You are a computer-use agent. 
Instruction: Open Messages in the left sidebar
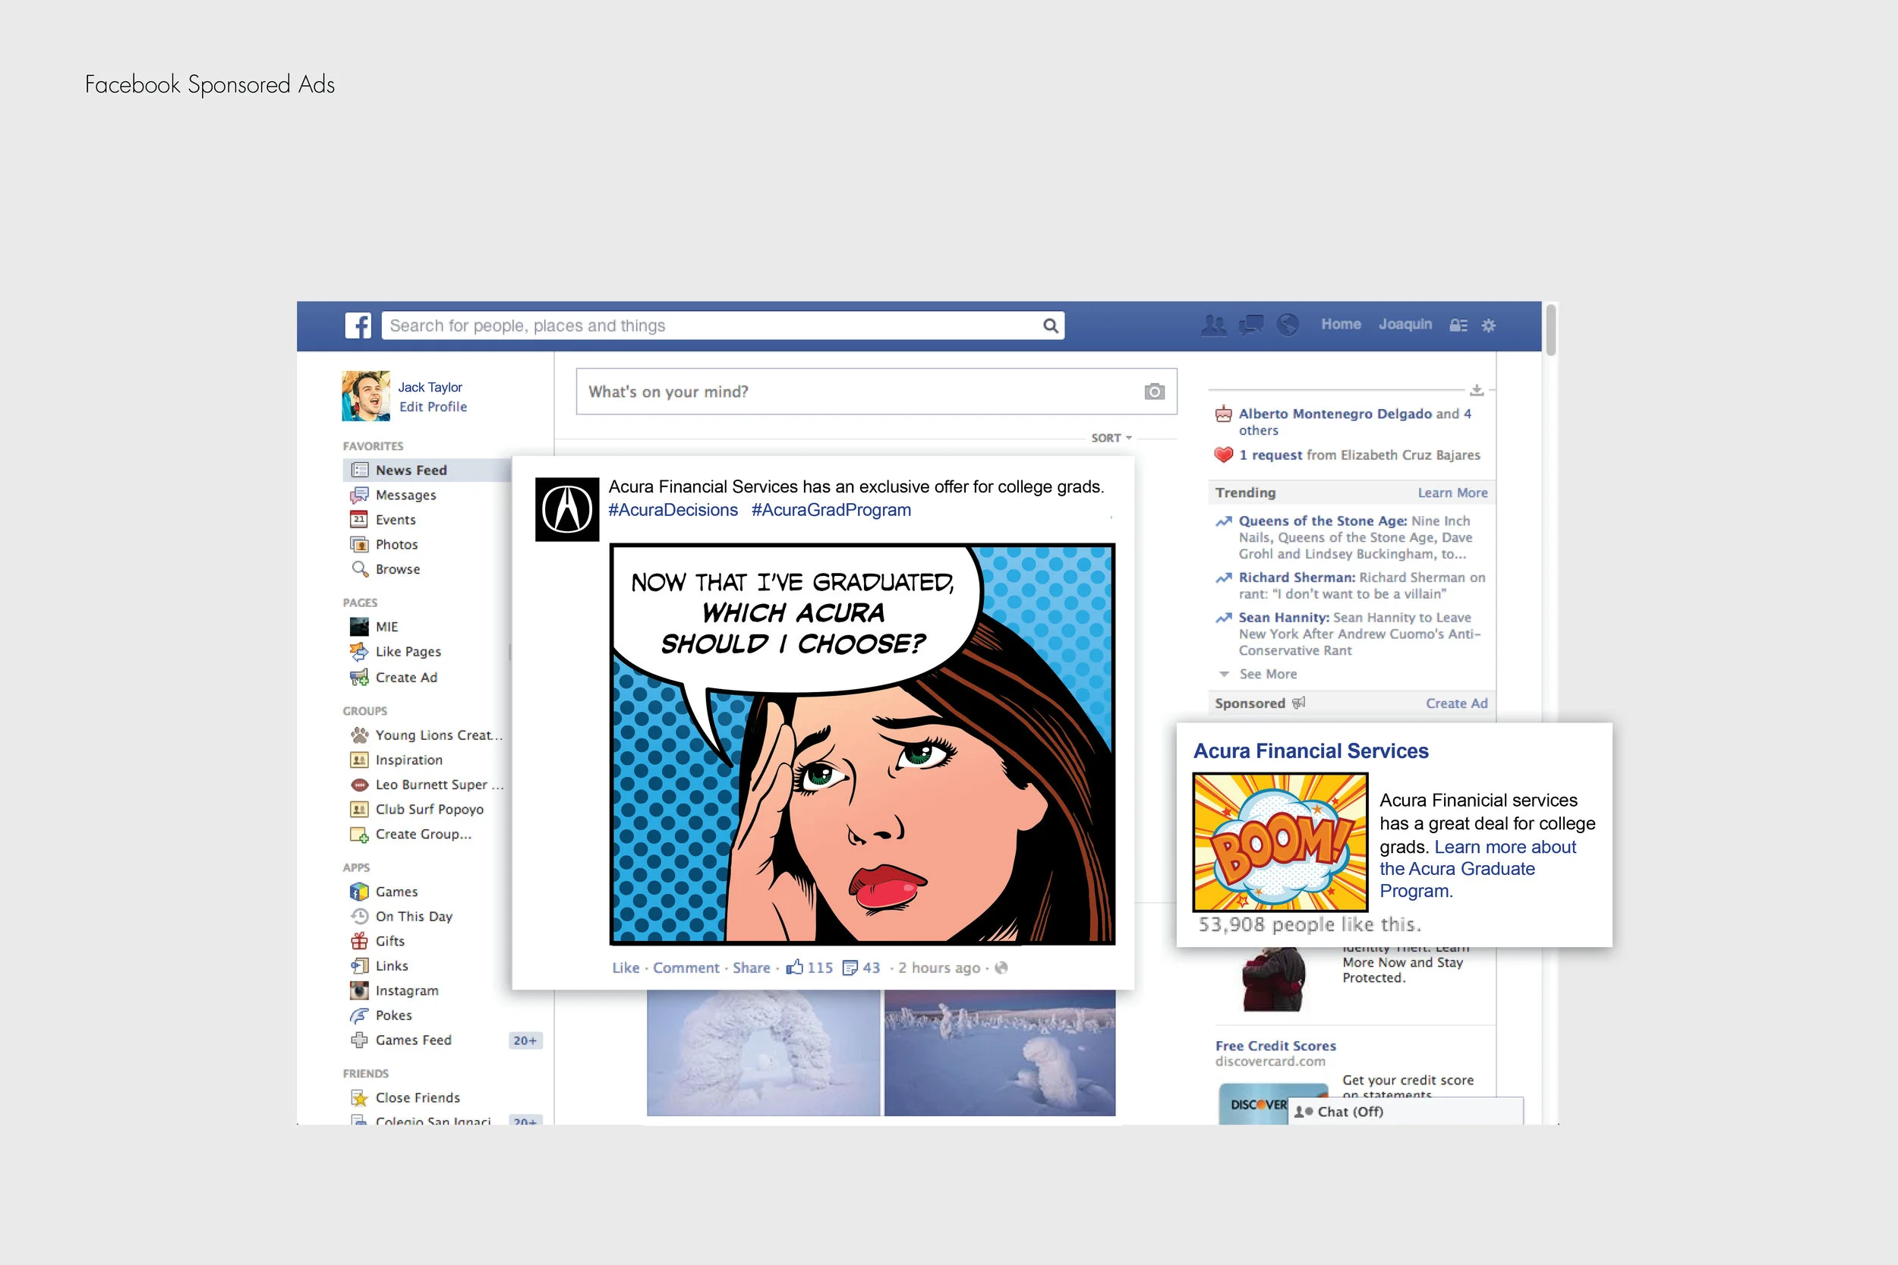pyautogui.click(x=405, y=496)
